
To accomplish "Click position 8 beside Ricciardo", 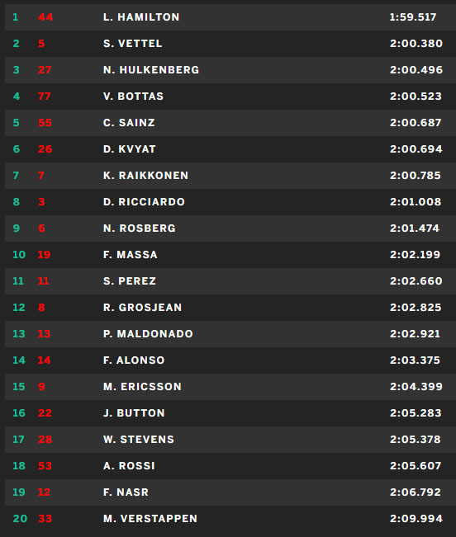I will pos(17,202).
